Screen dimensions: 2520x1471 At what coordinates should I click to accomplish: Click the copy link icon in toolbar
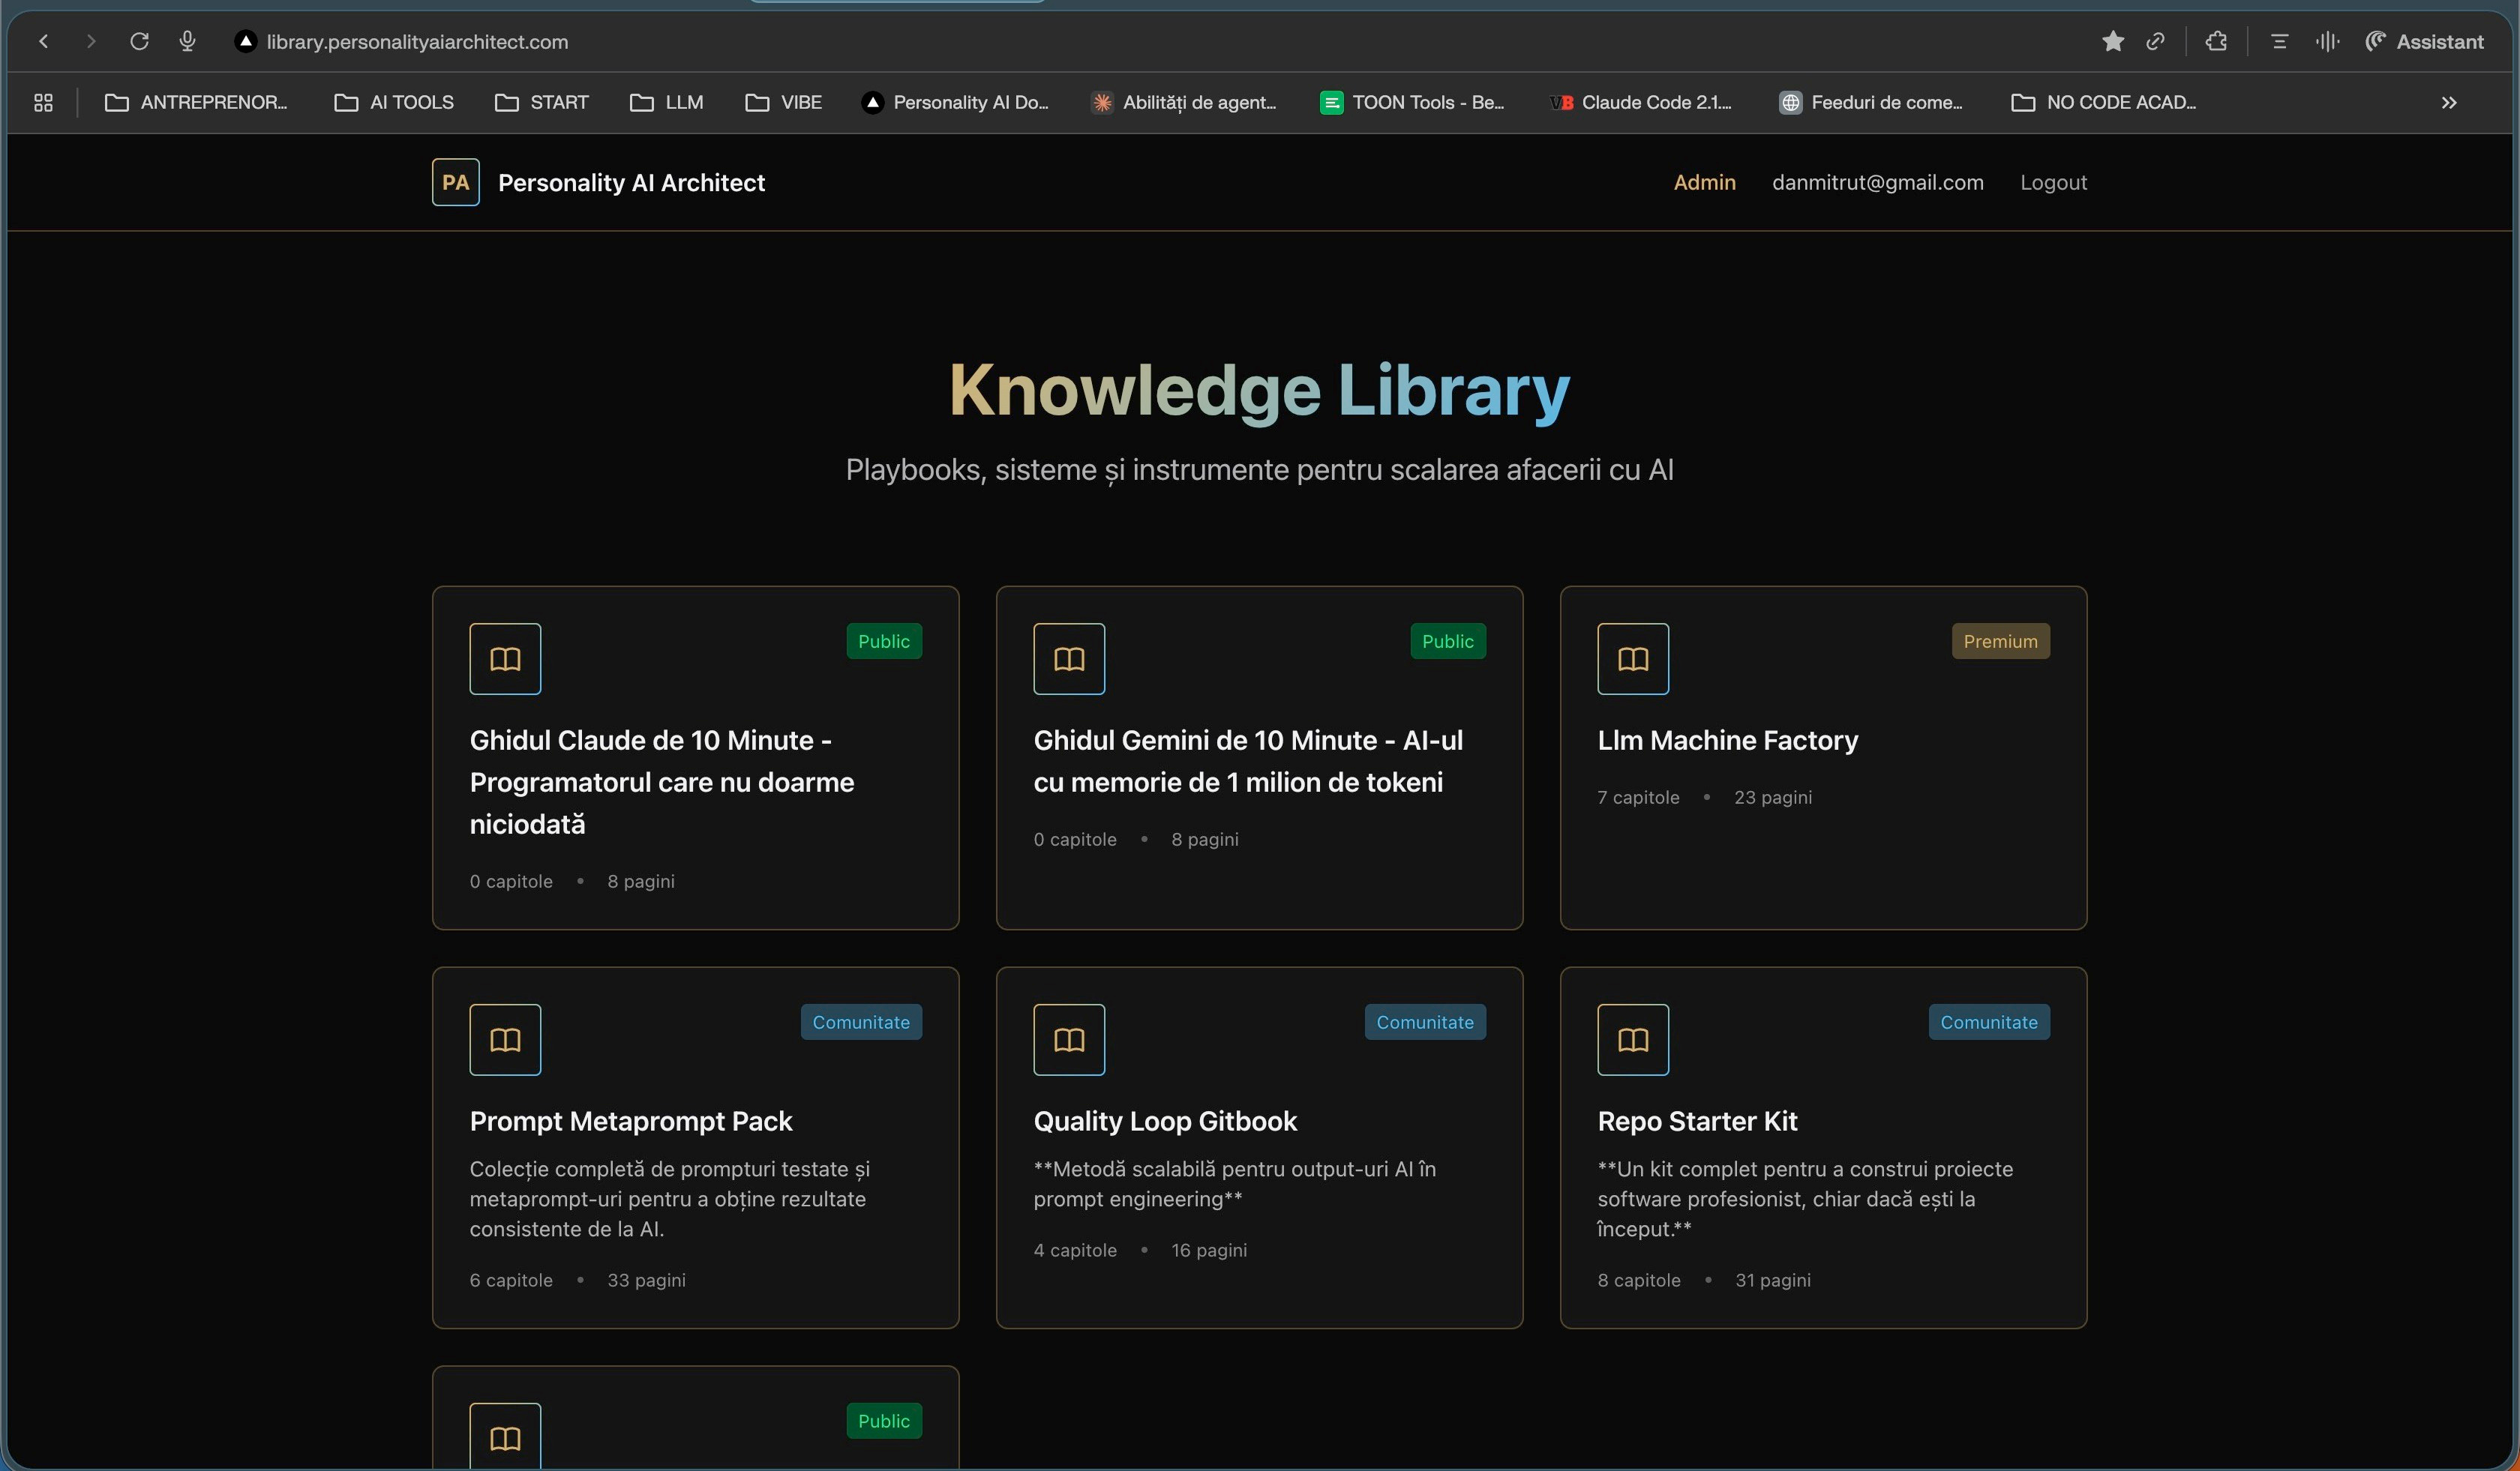point(2156,41)
